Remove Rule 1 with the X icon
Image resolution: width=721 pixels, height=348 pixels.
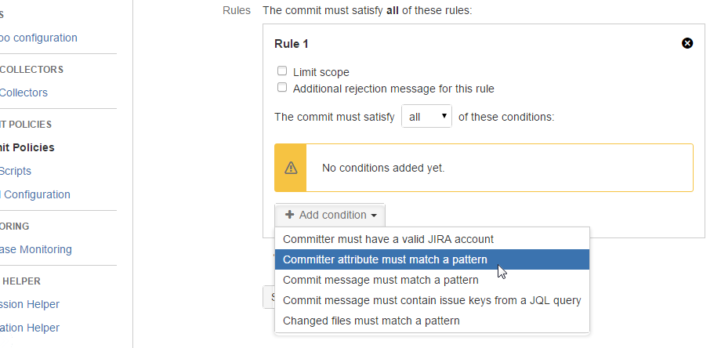(x=687, y=43)
